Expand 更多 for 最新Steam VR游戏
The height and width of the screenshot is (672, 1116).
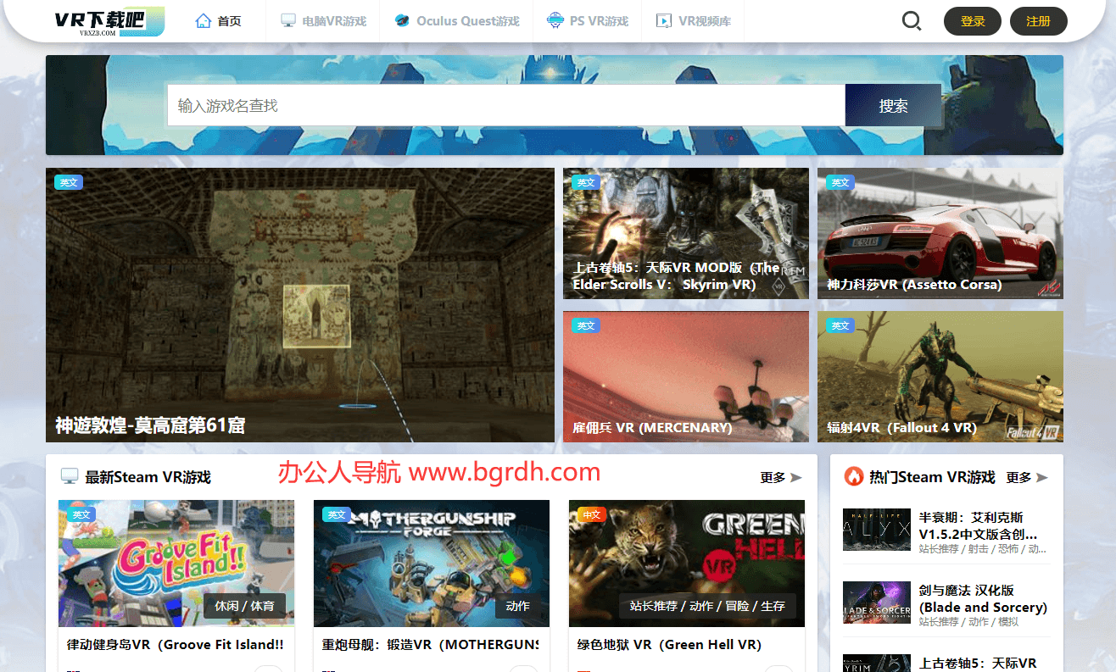pos(780,478)
